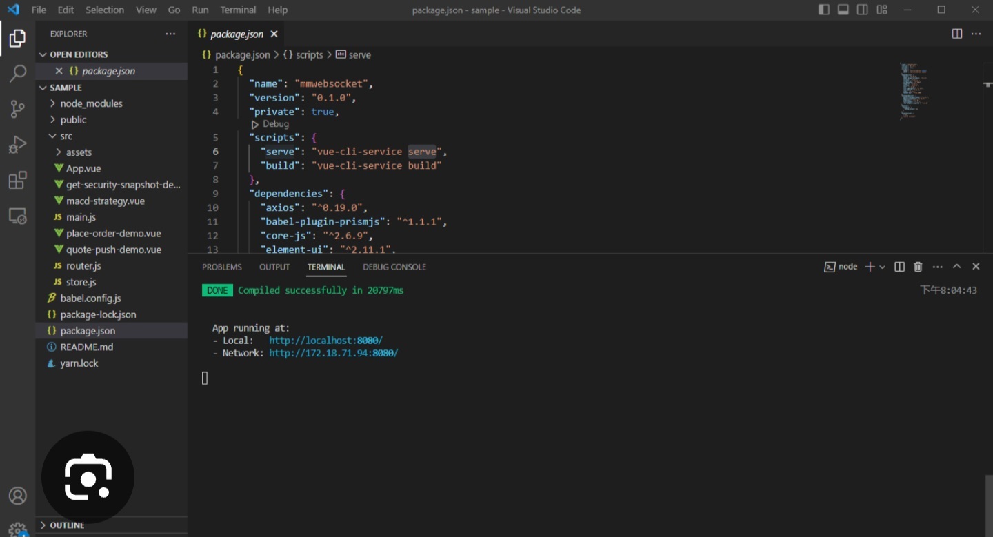This screenshot has height=537, width=993.
Task: Close the terminal panel
Action: click(976, 267)
